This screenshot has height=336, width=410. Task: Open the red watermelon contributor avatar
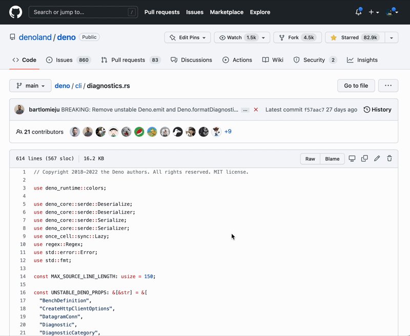point(139,132)
